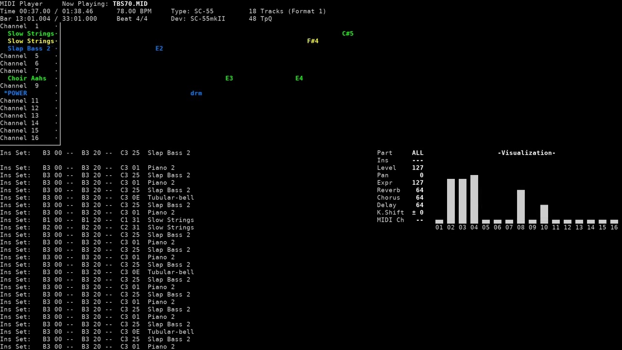Click the blue Slap Bass 2 channel label
Screen dimensions: 622x350
(29, 49)
